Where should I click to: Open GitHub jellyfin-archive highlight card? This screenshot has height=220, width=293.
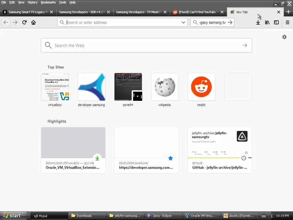point(220,150)
